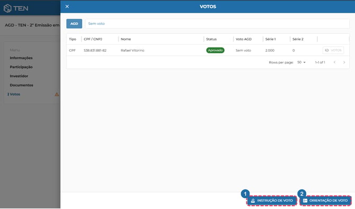Open Informações in the side menu
This screenshot has width=355, height=209.
(21, 58)
